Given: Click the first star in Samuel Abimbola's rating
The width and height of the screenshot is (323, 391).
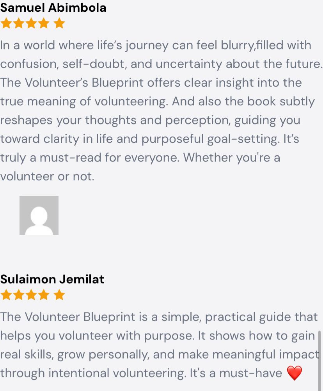Looking at the screenshot, I should coord(6,23).
